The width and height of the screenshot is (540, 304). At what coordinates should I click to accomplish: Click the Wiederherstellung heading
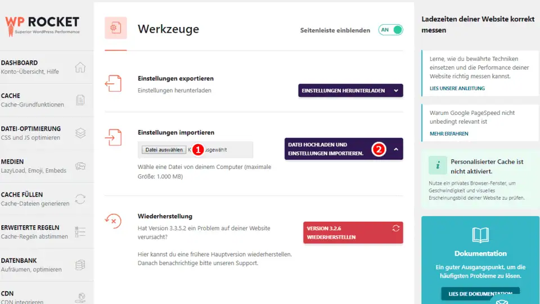pyautogui.click(x=165, y=216)
